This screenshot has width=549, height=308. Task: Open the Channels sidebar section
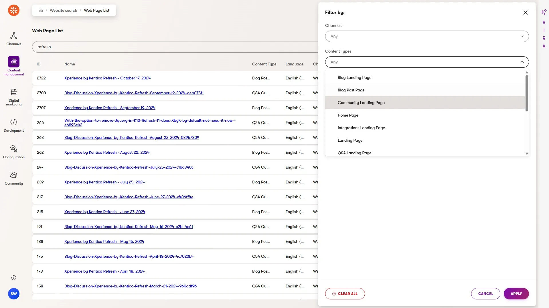[x=14, y=39]
